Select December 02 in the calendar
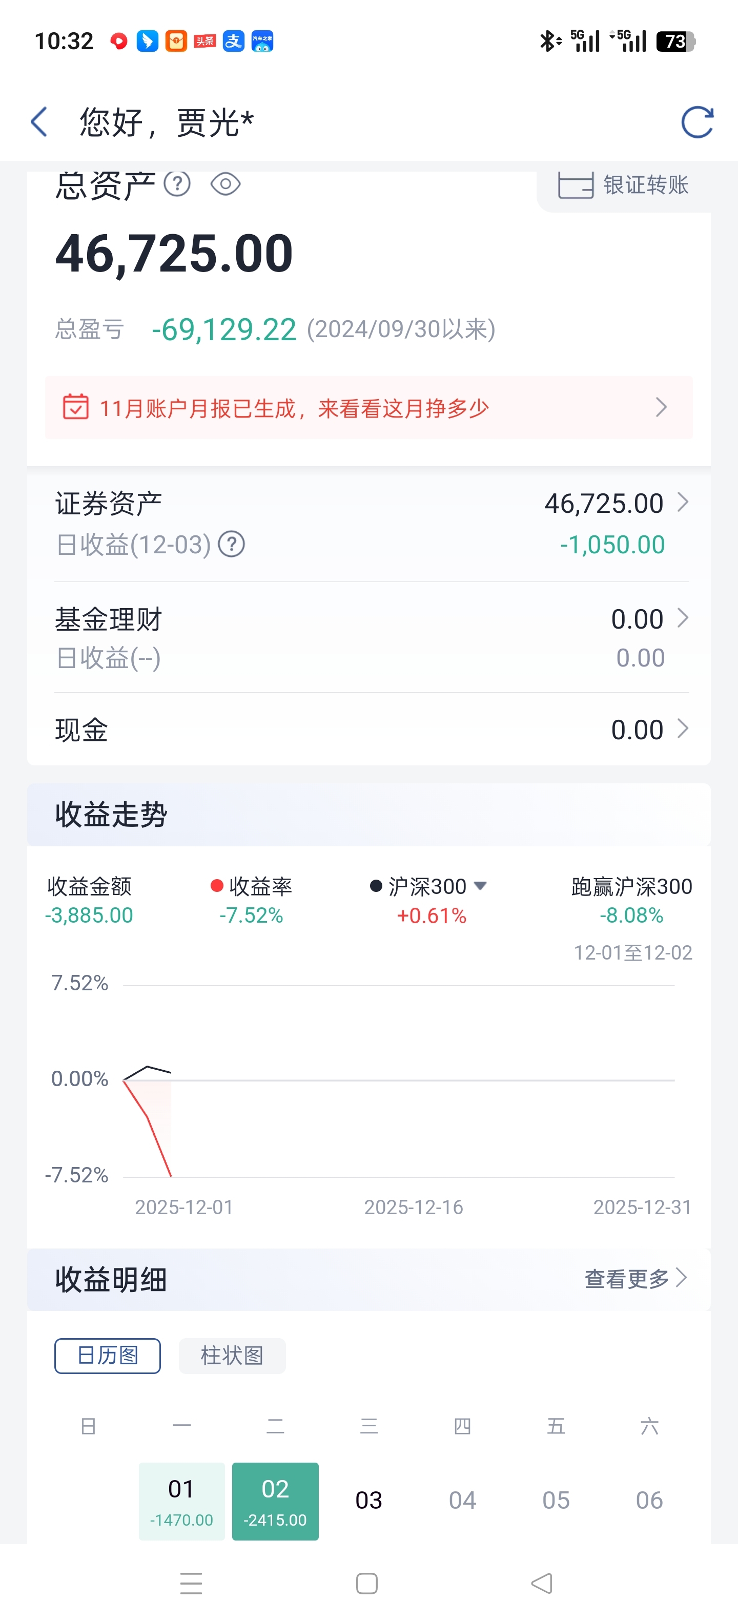 point(275,1500)
